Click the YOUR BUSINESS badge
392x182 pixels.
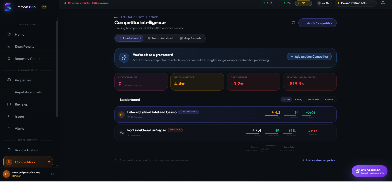click(x=189, y=112)
